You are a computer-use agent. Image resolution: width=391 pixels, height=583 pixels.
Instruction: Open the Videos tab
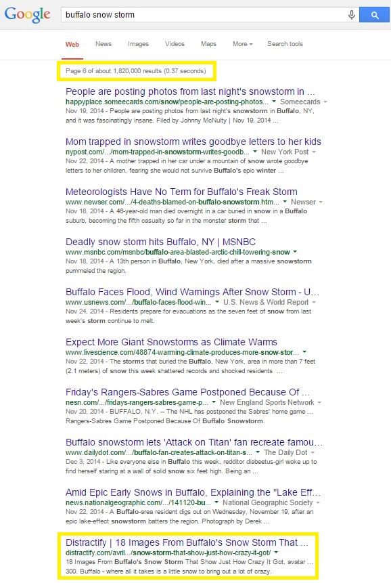(x=175, y=44)
